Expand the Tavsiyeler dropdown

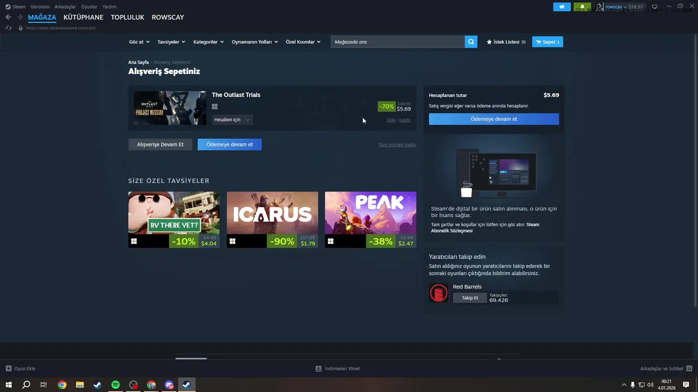pyautogui.click(x=171, y=42)
